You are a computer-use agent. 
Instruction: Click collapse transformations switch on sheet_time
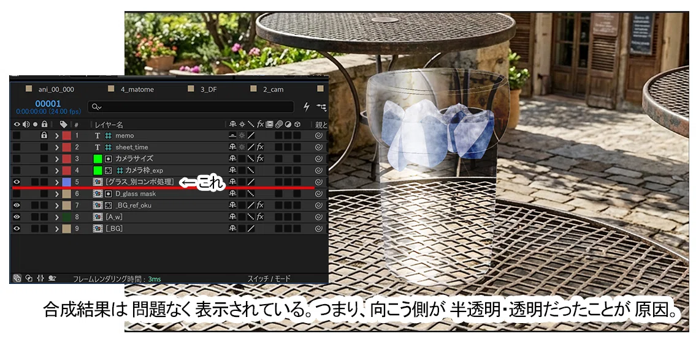tap(242, 147)
